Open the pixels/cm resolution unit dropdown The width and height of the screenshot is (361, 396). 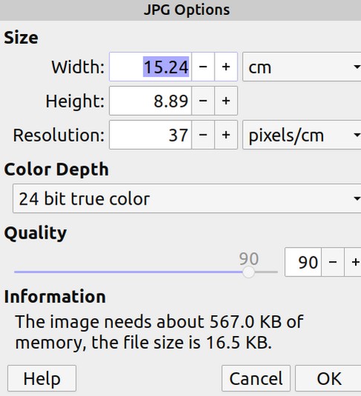(x=302, y=135)
